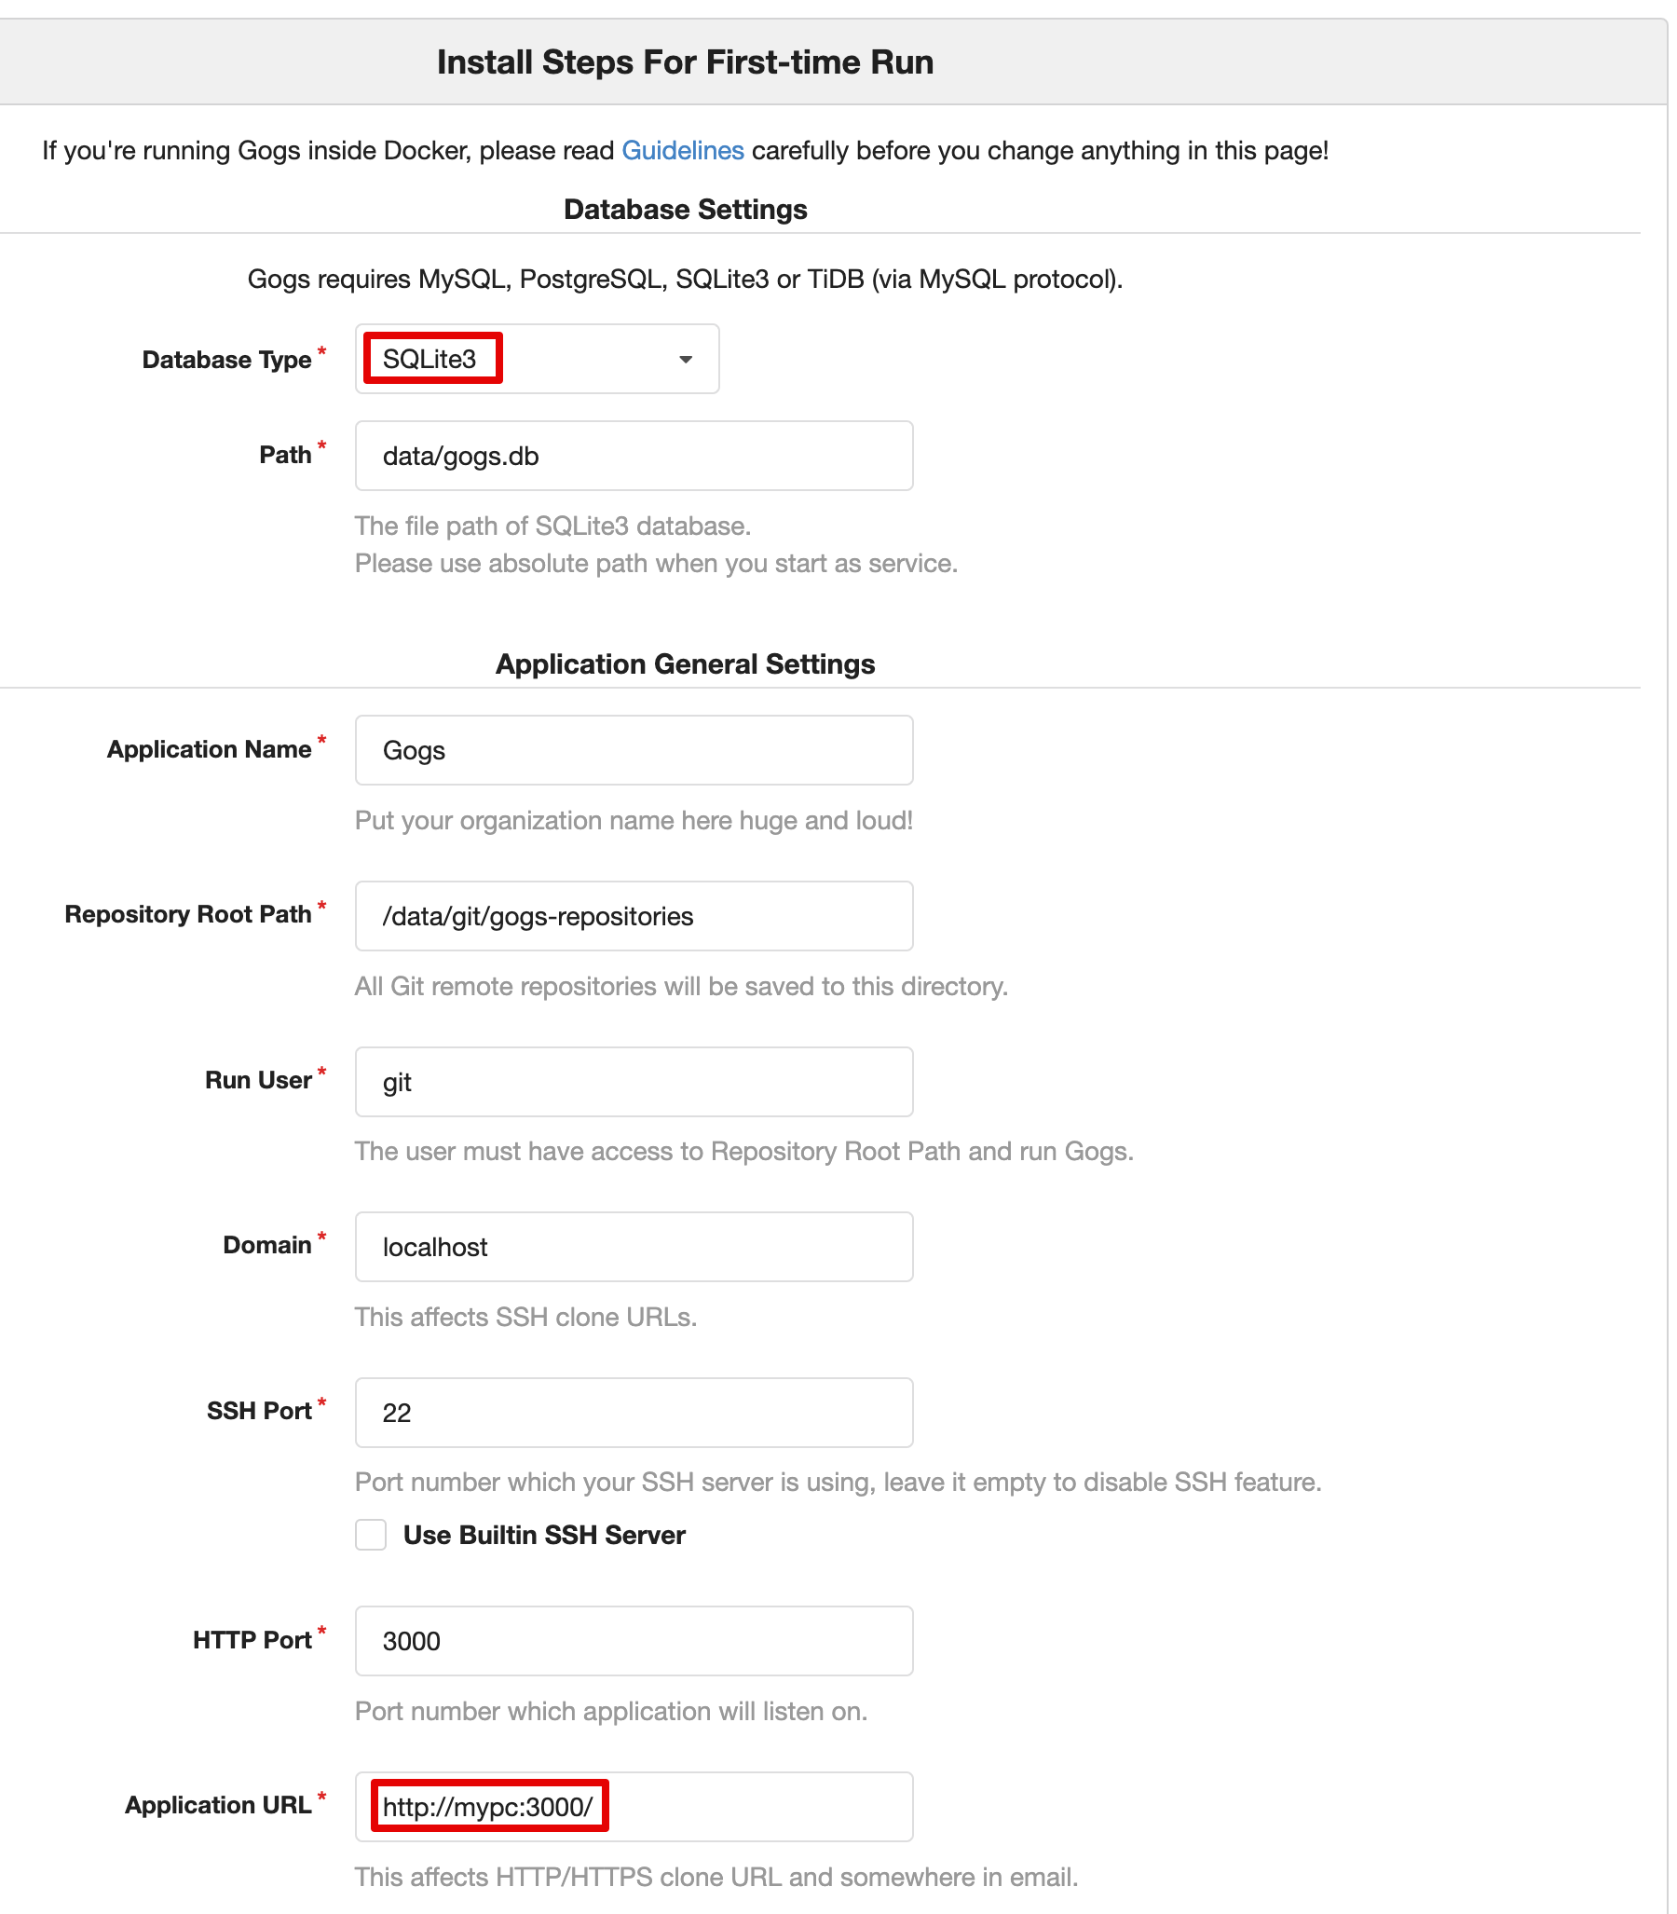Click the Application Name field with Gogs
The image size is (1677, 1914).
634,751
